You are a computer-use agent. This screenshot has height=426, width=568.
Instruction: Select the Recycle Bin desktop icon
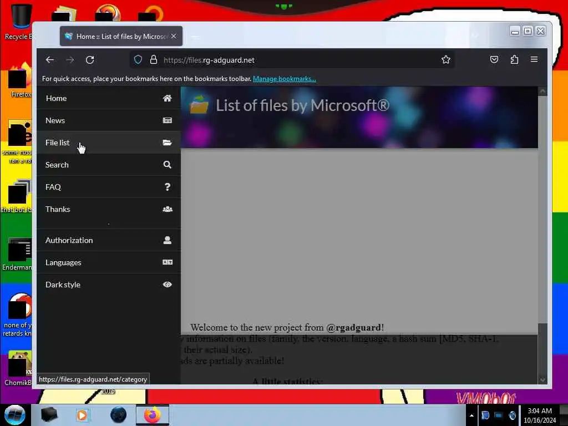[x=18, y=22]
